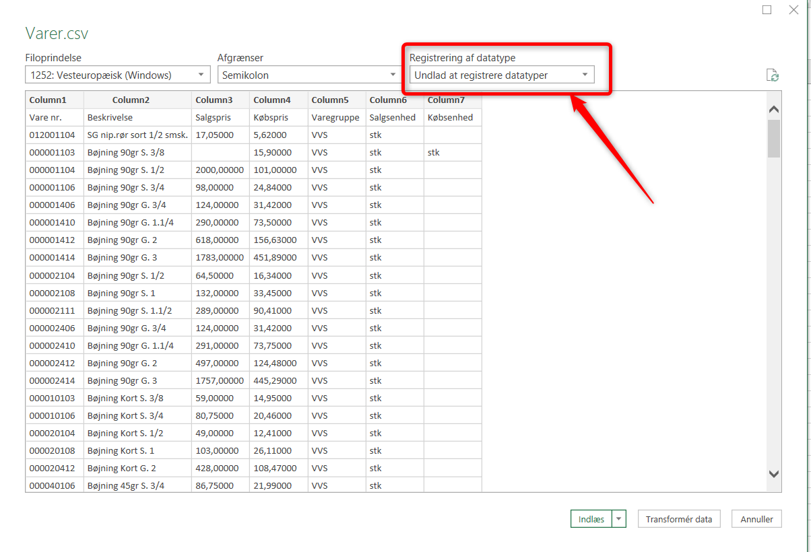811x552 pixels.
Task: Select the Column4 header
Action: pos(278,100)
